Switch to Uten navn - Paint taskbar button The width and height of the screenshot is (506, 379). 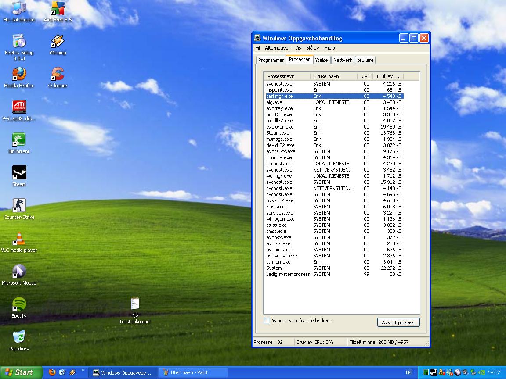[193, 372]
